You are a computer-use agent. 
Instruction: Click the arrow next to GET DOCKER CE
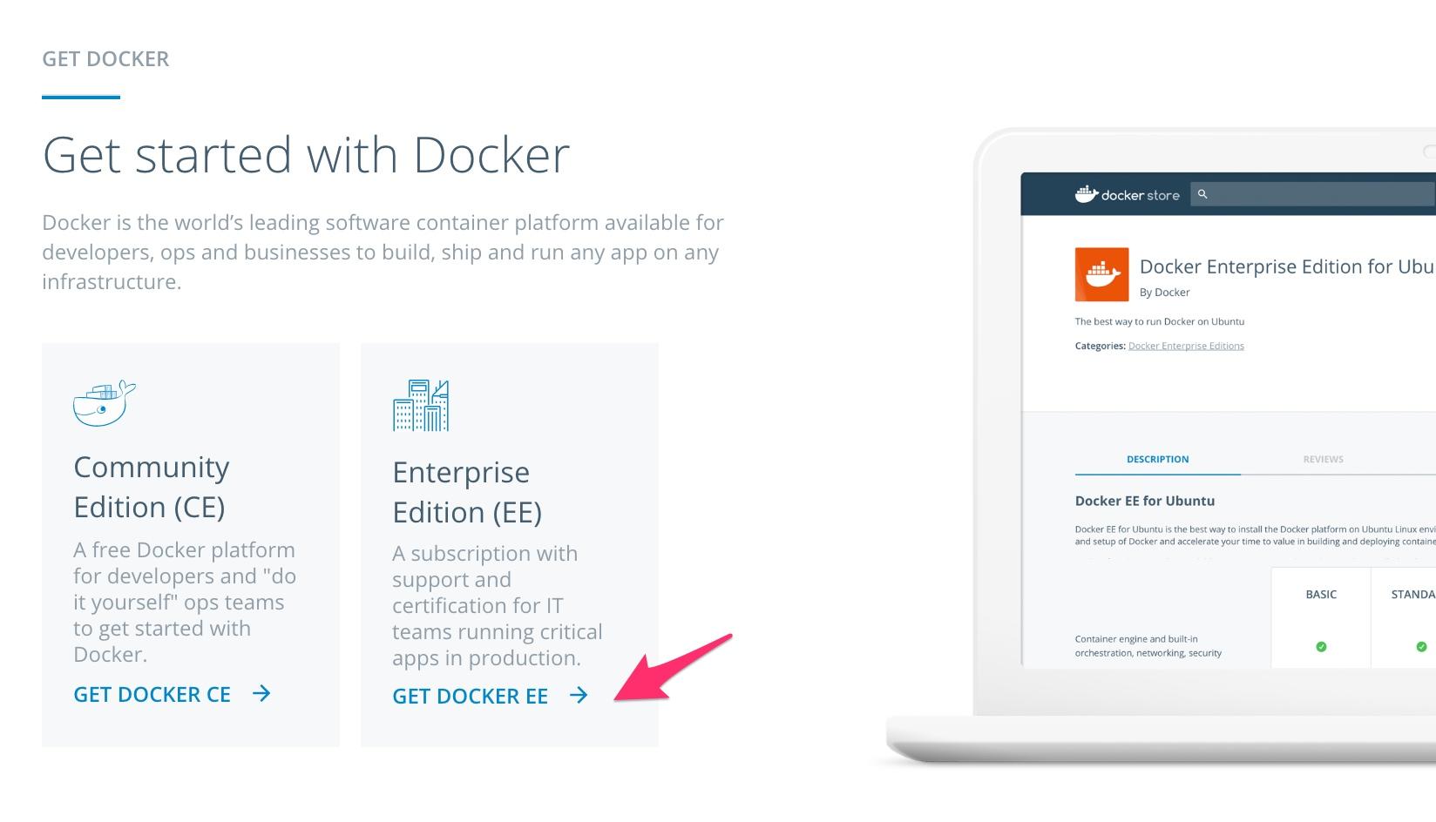point(261,693)
